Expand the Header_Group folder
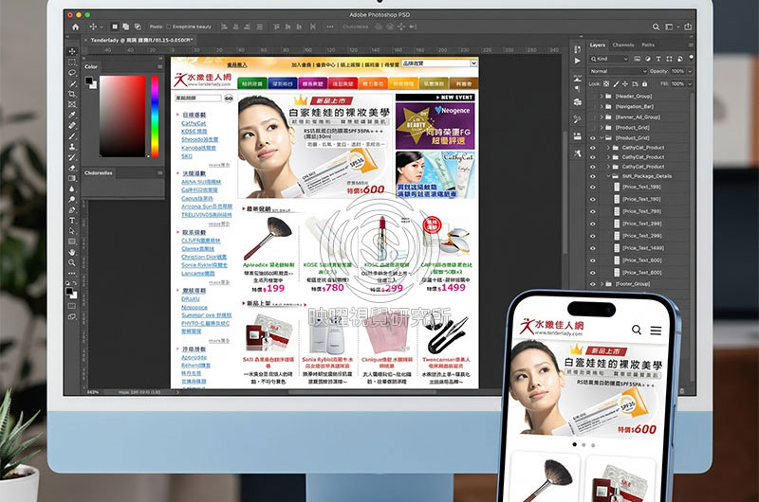759x502 pixels. [x=602, y=97]
